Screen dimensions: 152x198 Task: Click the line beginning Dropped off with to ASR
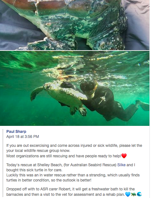tap(71, 189)
